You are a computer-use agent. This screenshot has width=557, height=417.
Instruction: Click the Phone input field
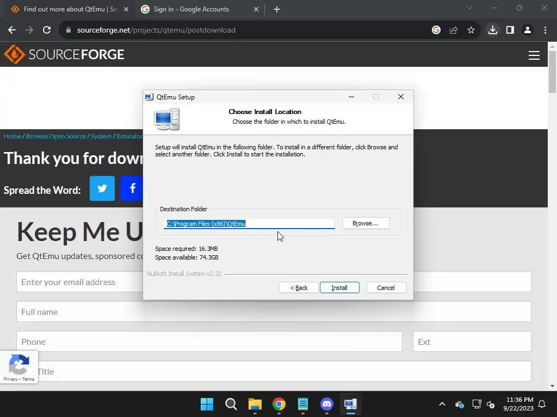point(209,342)
